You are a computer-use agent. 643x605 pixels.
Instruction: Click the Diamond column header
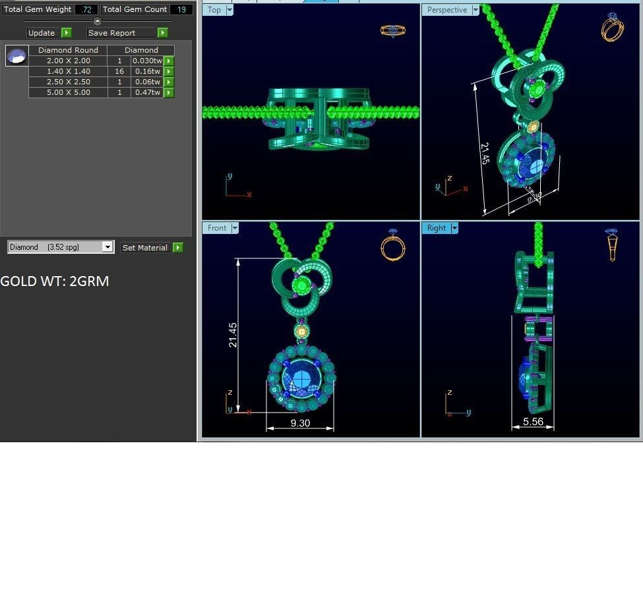141,50
